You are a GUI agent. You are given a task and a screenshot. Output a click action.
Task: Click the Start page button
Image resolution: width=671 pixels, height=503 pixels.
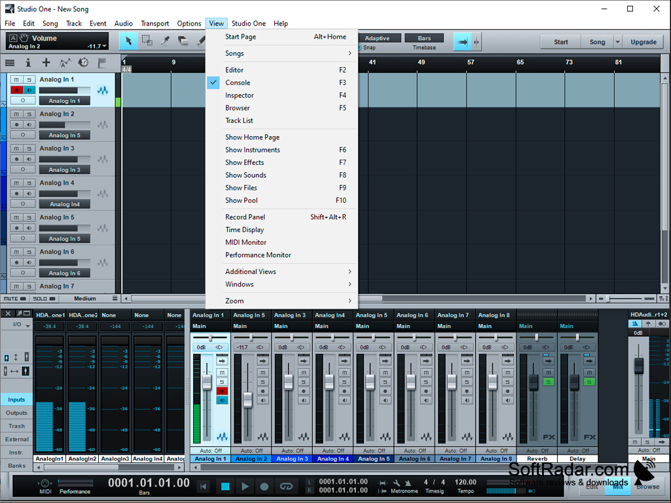(x=560, y=42)
